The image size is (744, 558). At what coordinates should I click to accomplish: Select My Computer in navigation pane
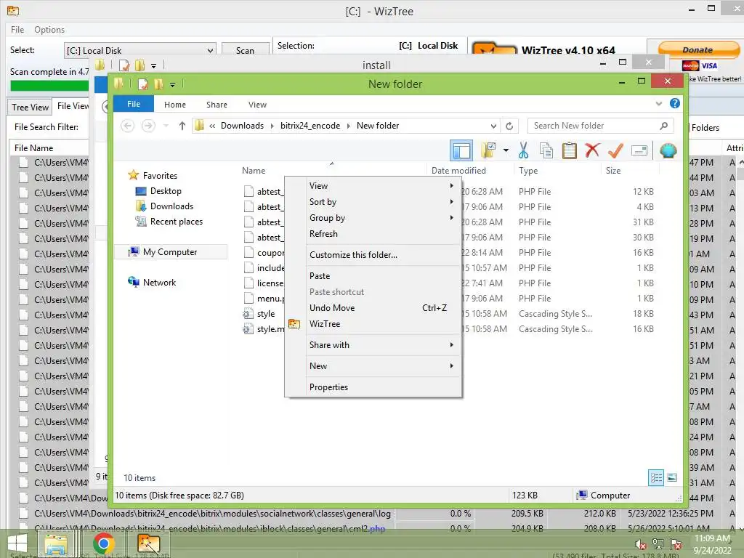169,252
